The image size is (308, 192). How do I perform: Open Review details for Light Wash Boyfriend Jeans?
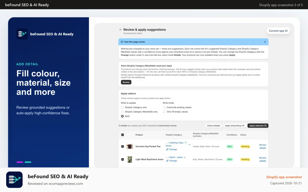pos(263,159)
